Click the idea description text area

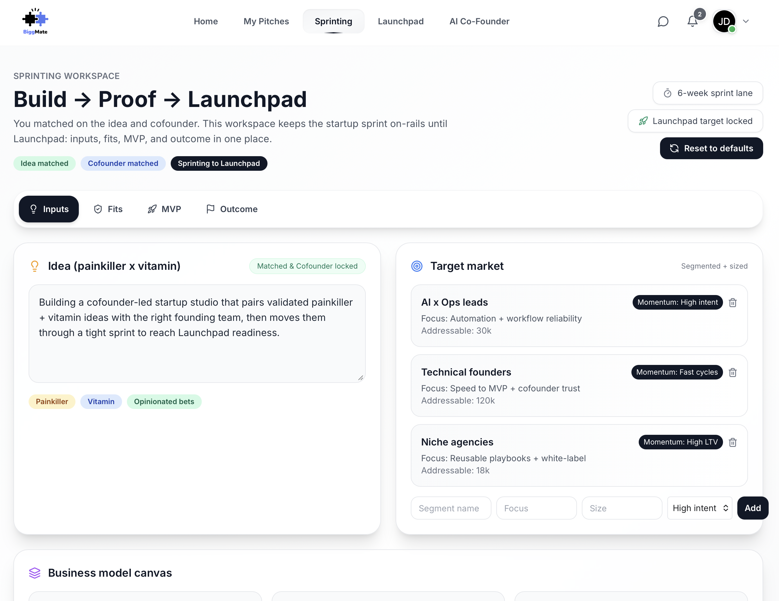(197, 333)
